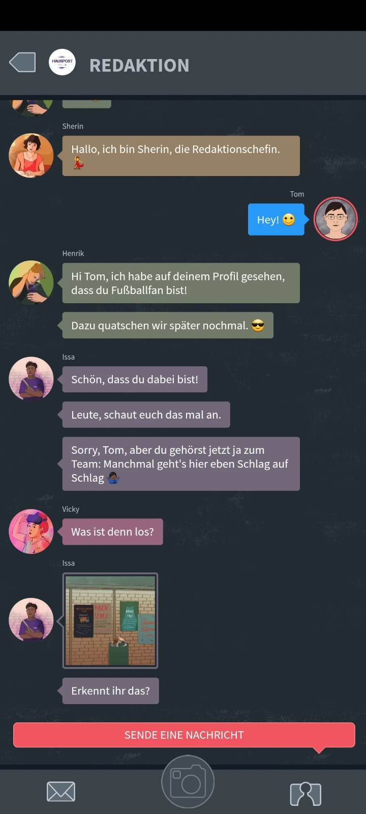The height and width of the screenshot is (814, 366).
Task: Tap Sherin's profile avatar
Action: click(31, 156)
